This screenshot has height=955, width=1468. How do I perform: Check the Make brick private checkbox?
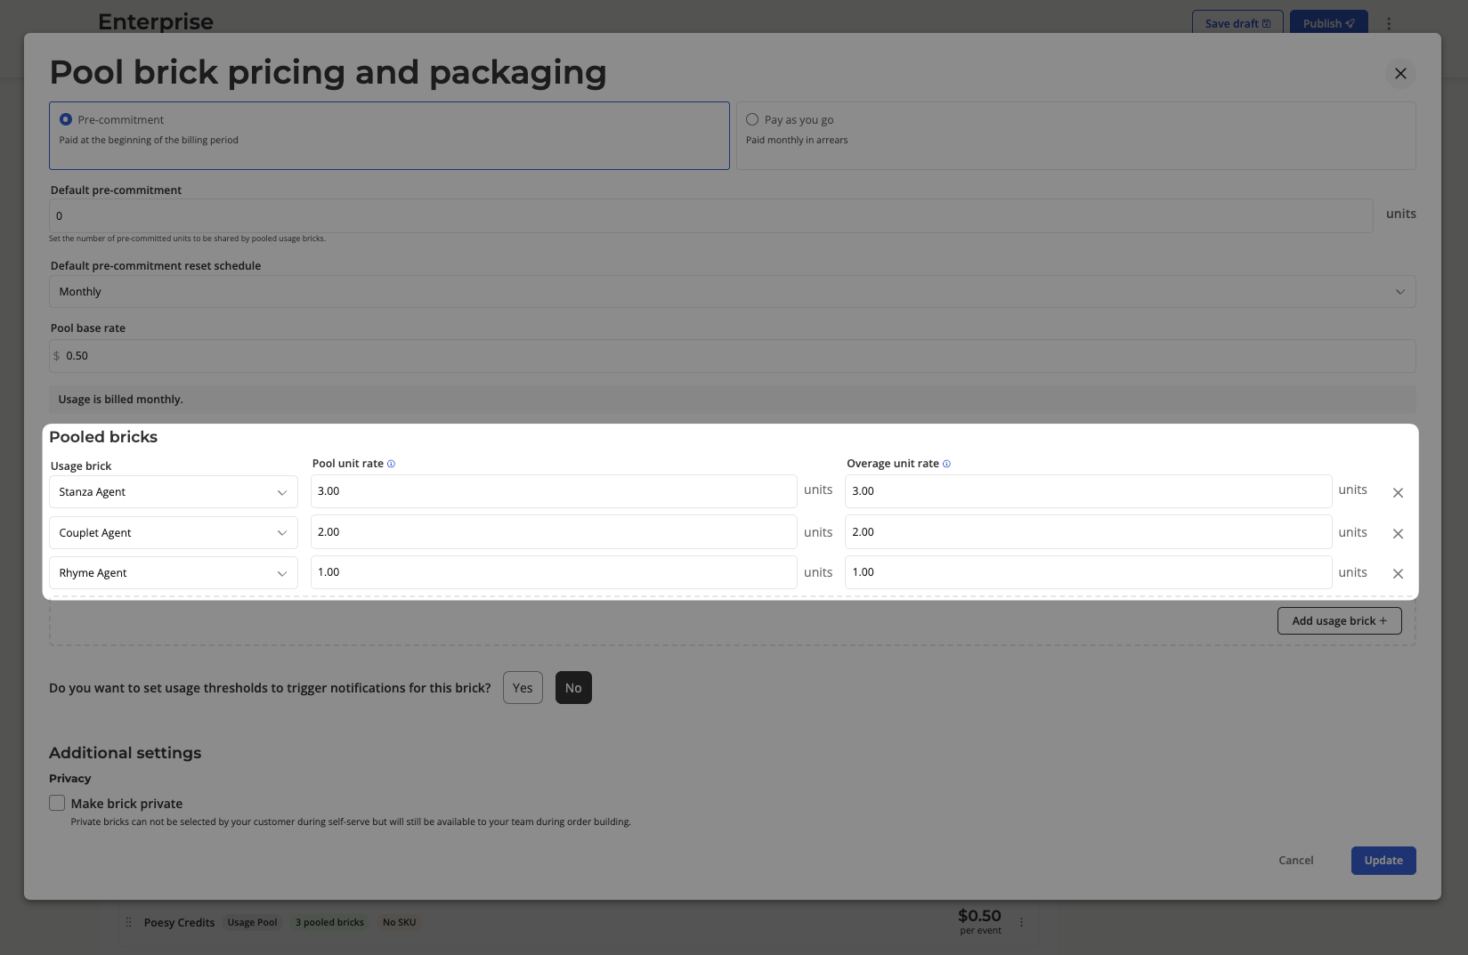coord(57,803)
